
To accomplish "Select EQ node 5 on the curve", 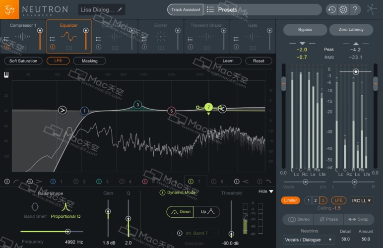I will [x=172, y=111].
